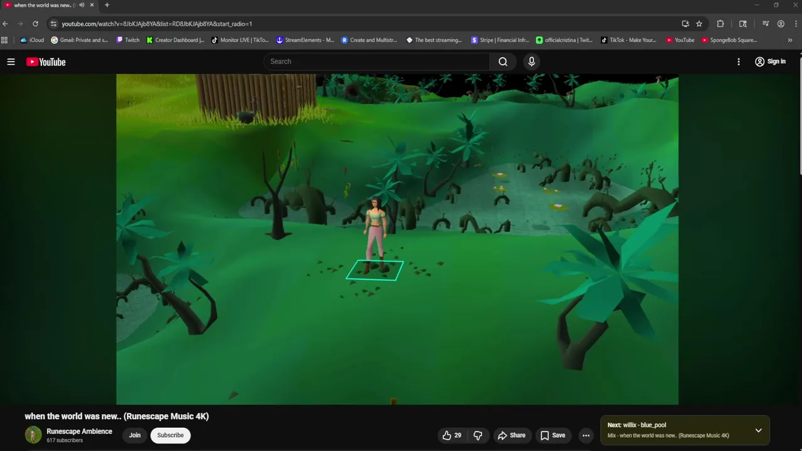
Task: Open search with Google Lens toolbar icon
Action: click(x=743, y=24)
